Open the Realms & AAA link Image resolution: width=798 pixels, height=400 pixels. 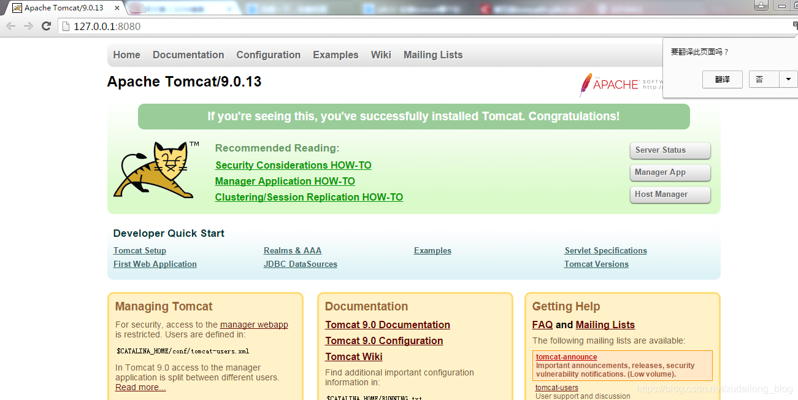pos(293,250)
